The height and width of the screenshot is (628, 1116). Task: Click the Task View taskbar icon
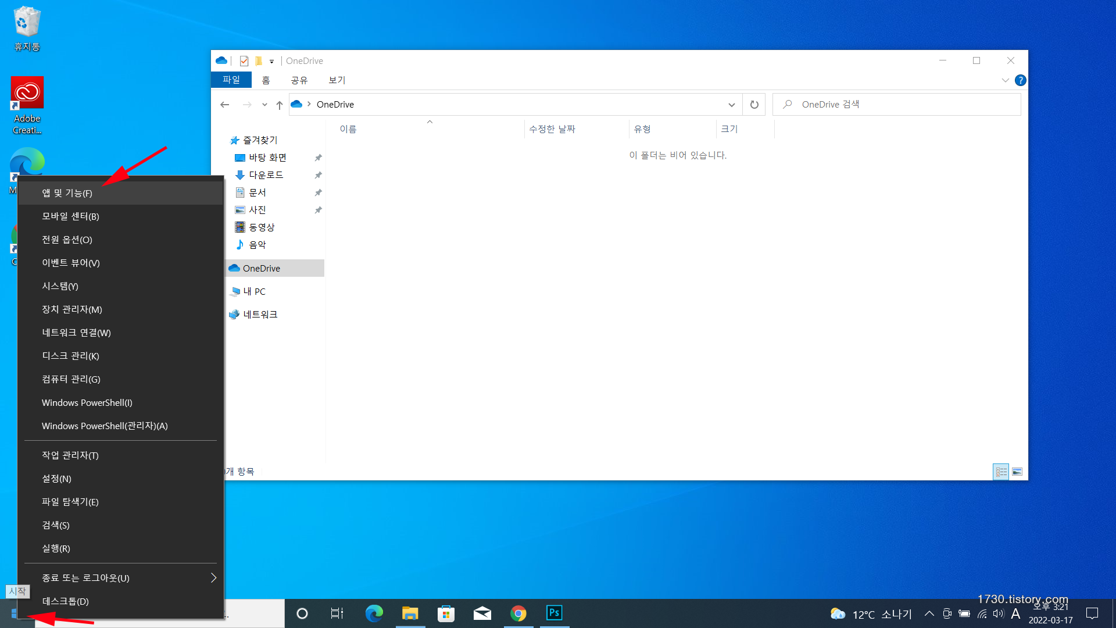337,613
